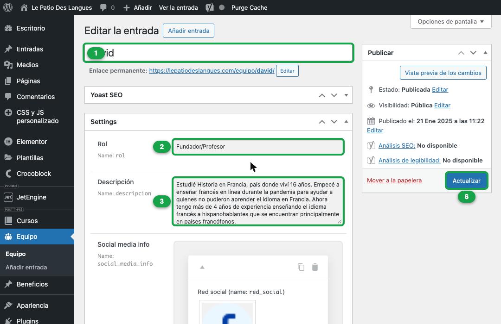Select the Equipo submenu entry

coord(15,254)
